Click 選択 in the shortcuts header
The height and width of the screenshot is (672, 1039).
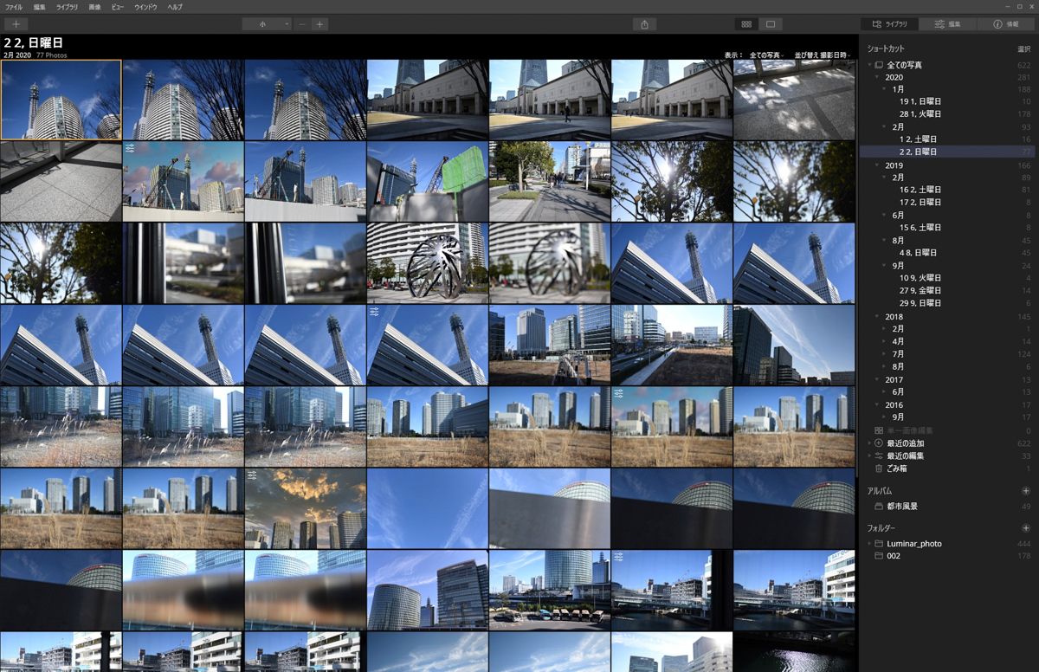[x=1023, y=49]
